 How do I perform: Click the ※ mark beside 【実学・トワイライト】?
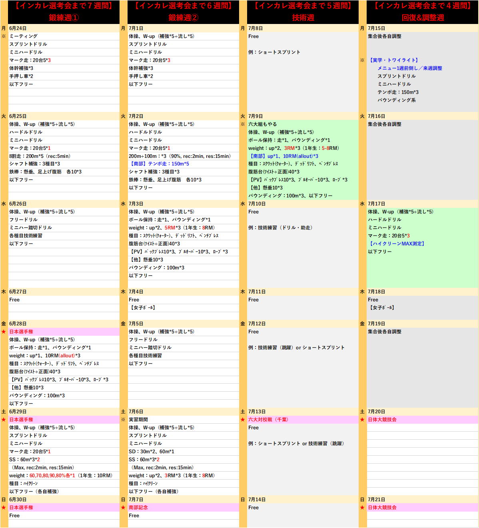pyautogui.click(x=362, y=60)
